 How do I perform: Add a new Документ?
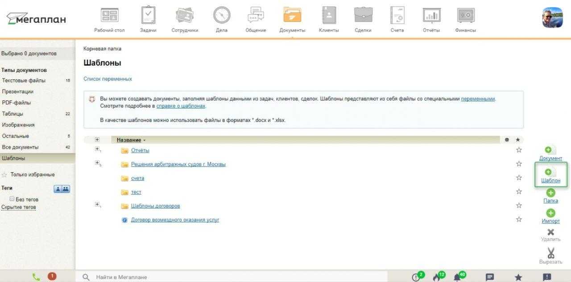pyautogui.click(x=550, y=153)
